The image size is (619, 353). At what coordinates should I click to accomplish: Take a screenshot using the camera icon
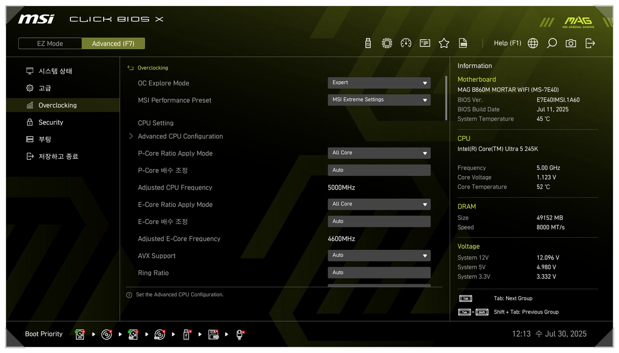click(571, 43)
